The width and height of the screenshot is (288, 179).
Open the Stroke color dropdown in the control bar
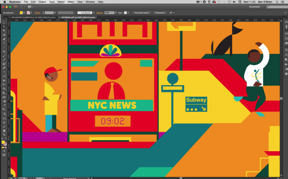coord(31,13)
